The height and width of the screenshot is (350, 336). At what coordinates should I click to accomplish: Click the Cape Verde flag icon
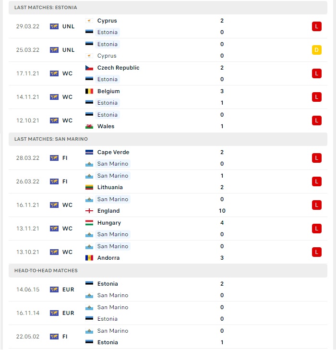89,152
